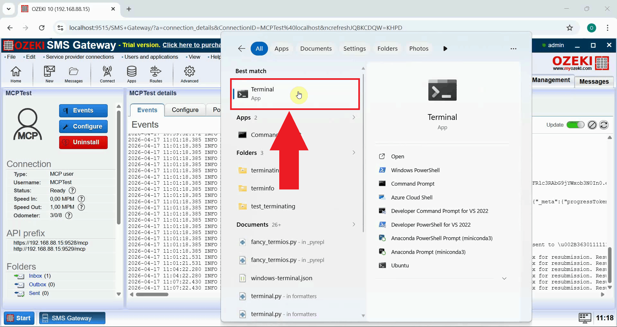The image size is (617, 327).
Task: Click the Connect antenna icon
Action: pyautogui.click(x=107, y=74)
